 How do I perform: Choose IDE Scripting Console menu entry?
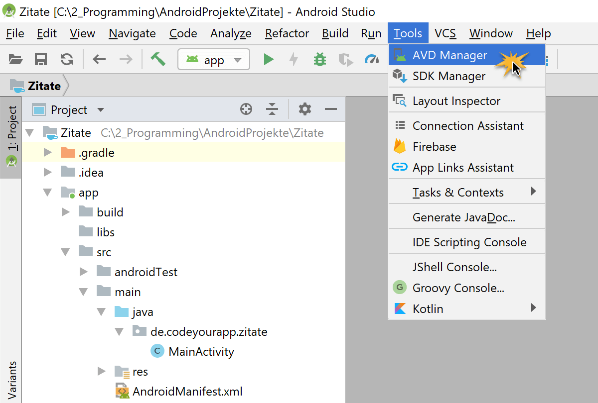(x=467, y=242)
